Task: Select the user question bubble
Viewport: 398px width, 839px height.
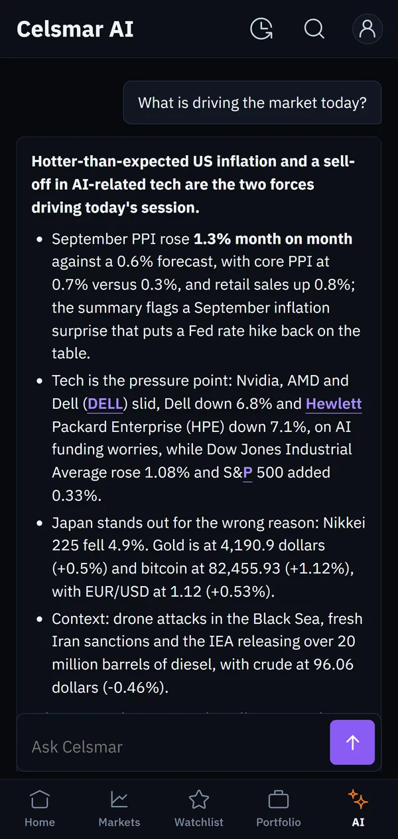Action: [x=252, y=103]
